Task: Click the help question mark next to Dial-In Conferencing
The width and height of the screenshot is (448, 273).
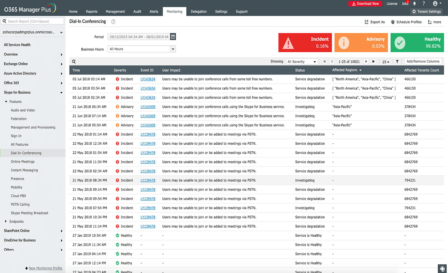Action: (x=113, y=22)
